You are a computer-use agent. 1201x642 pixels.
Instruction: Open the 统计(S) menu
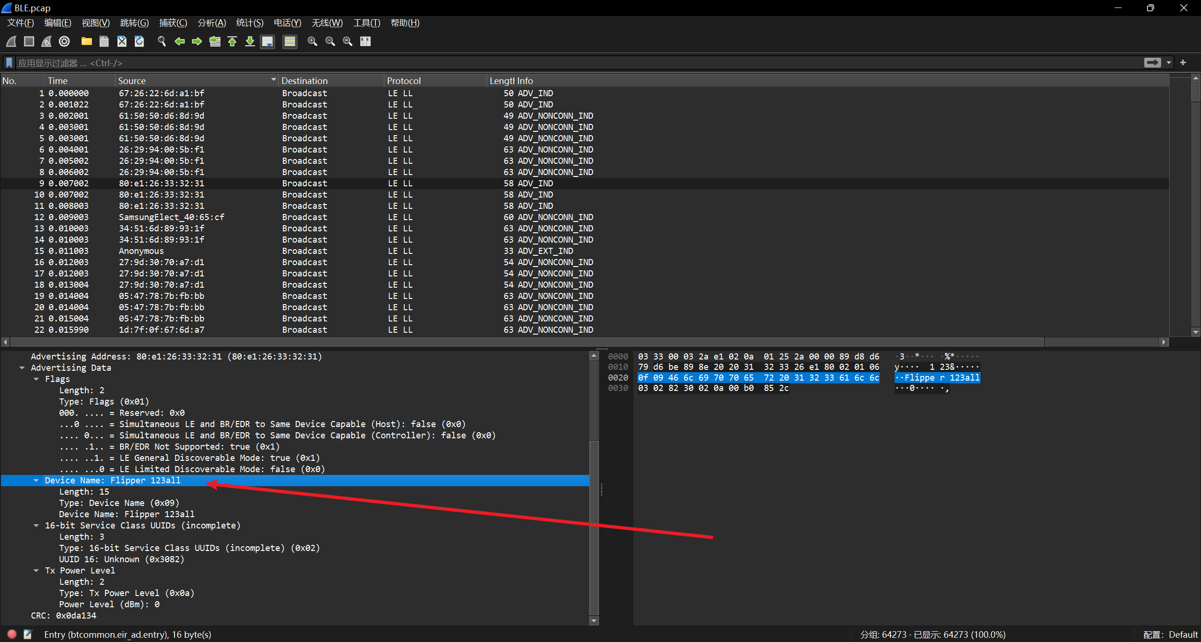point(250,23)
